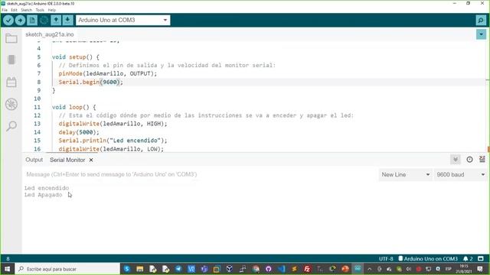Image resolution: width=490 pixels, height=275 pixels.
Task: Clear the Serial Monitor output
Action: [482, 160]
